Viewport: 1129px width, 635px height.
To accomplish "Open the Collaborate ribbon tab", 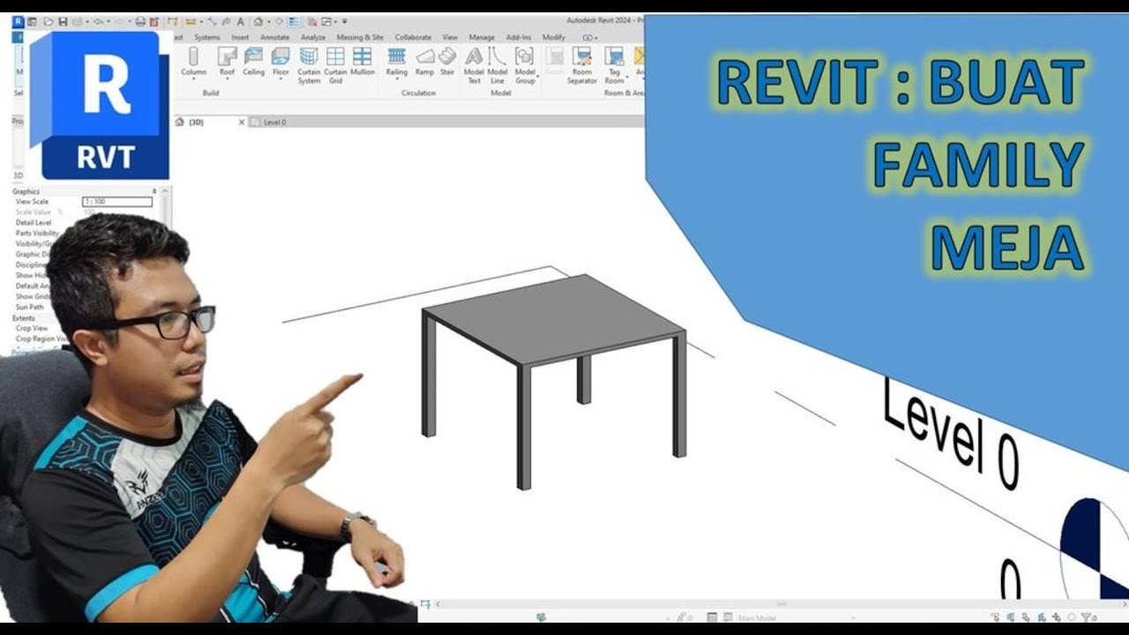I will pyautogui.click(x=413, y=37).
